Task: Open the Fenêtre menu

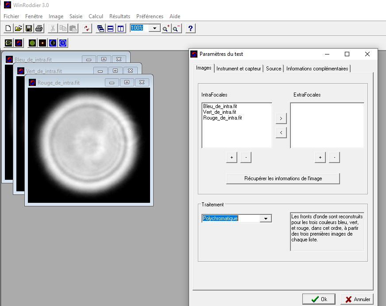Action: pyautogui.click(x=34, y=16)
